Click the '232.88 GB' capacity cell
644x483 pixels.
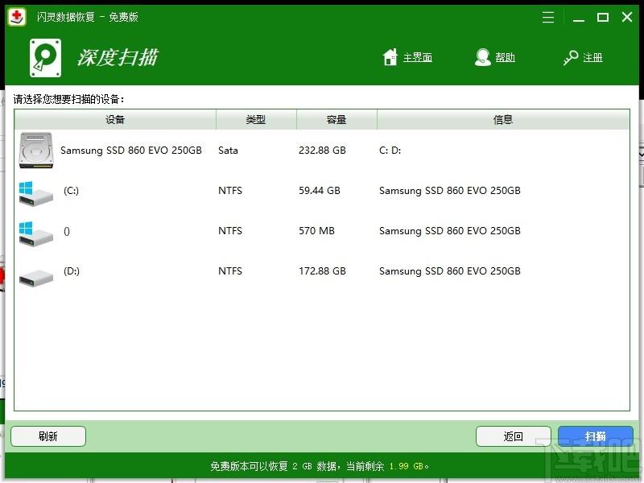pos(323,151)
